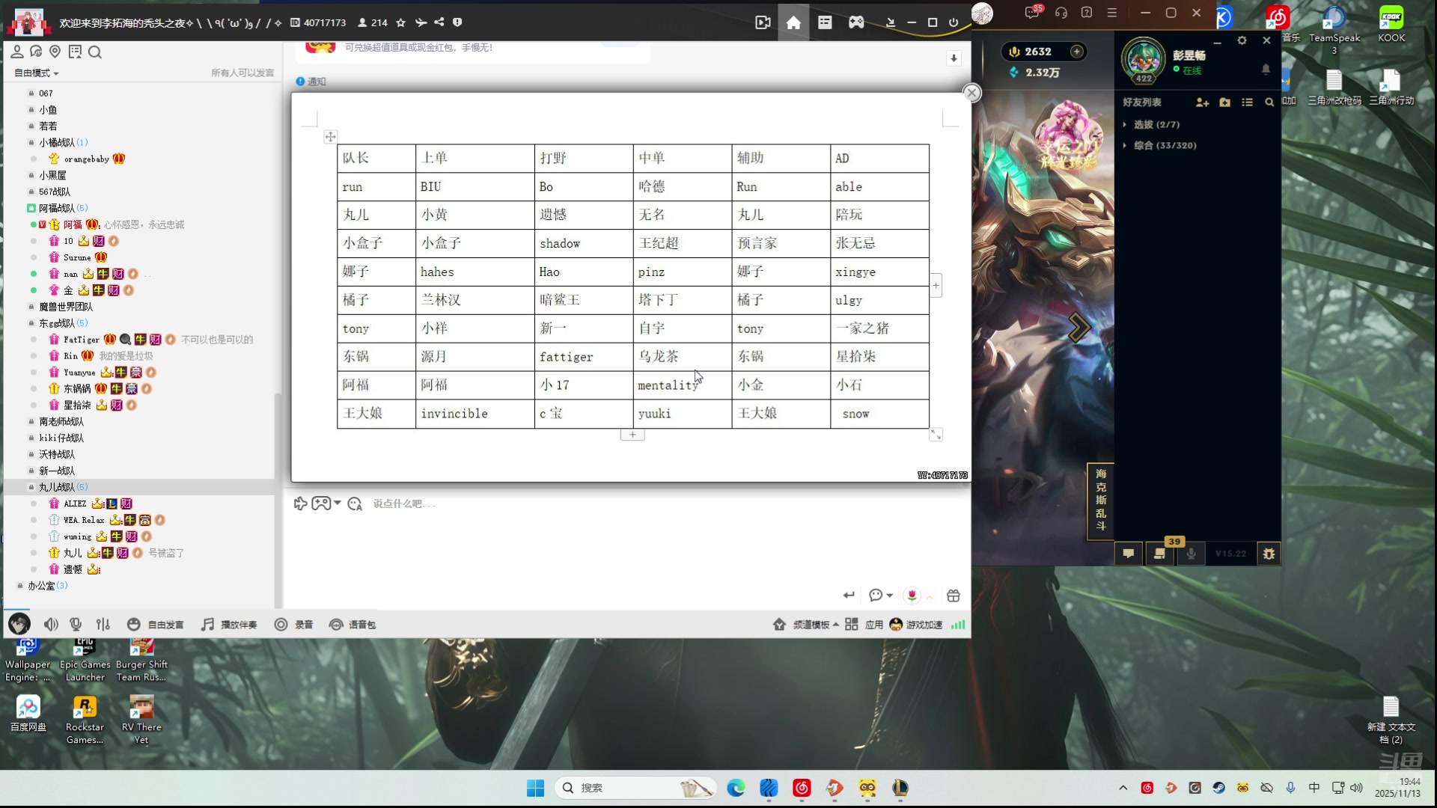Start recording with the 录音 tool

pos(294,625)
